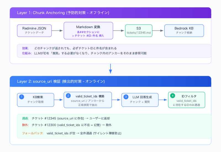Click text '> チケット #ID: 件名 挿入'
Viewport: 221px width, 152px height.
coord(88,36)
